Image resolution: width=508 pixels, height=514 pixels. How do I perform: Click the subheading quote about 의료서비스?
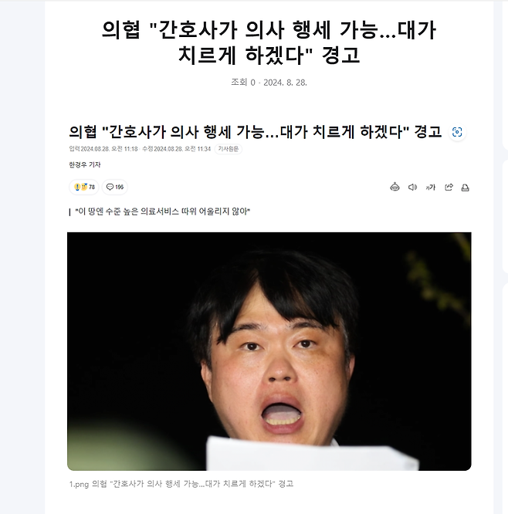point(163,211)
